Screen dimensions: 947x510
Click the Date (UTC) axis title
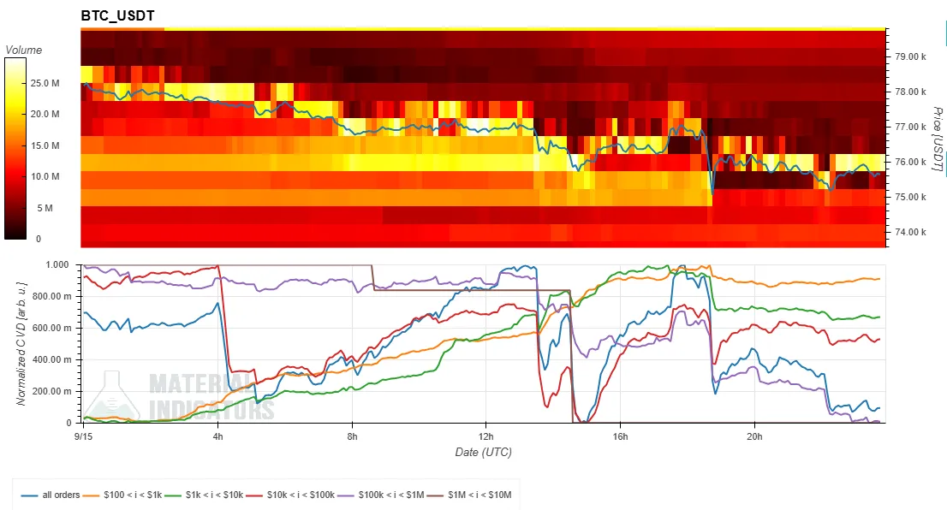[483, 452]
